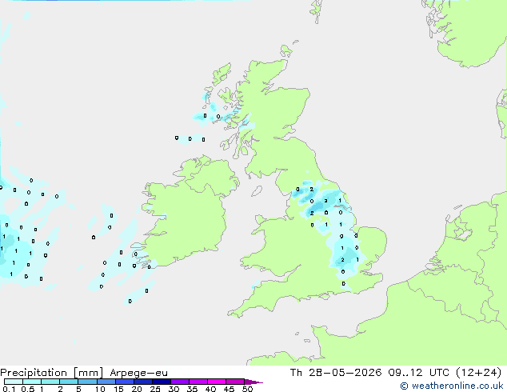Select the palest cyan 0.1 mm swatch

point(14,382)
